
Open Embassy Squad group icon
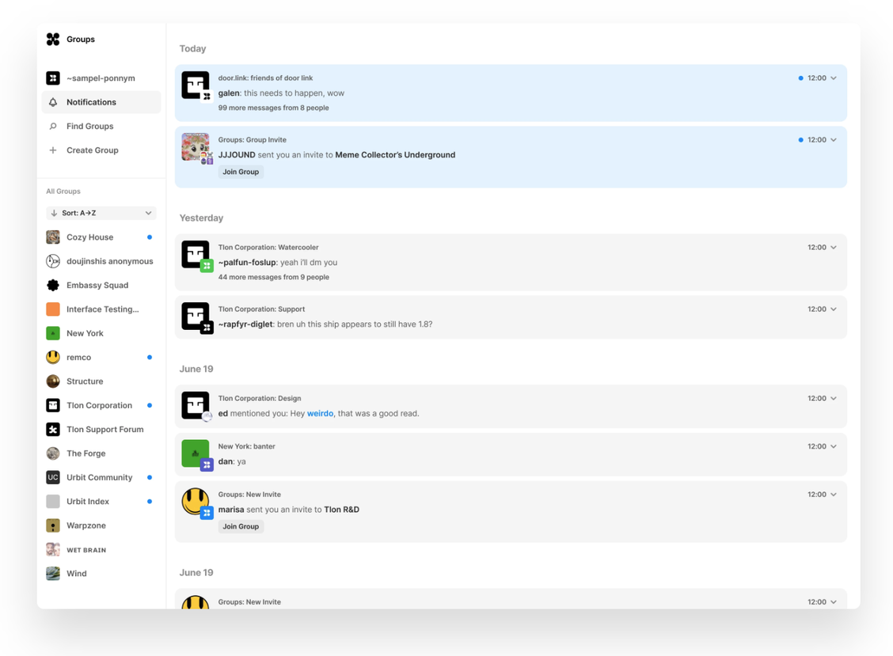pos(53,285)
